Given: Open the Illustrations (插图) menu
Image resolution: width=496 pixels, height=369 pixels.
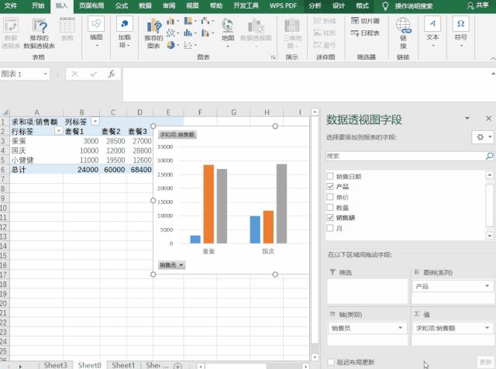Looking at the screenshot, I should (96, 33).
